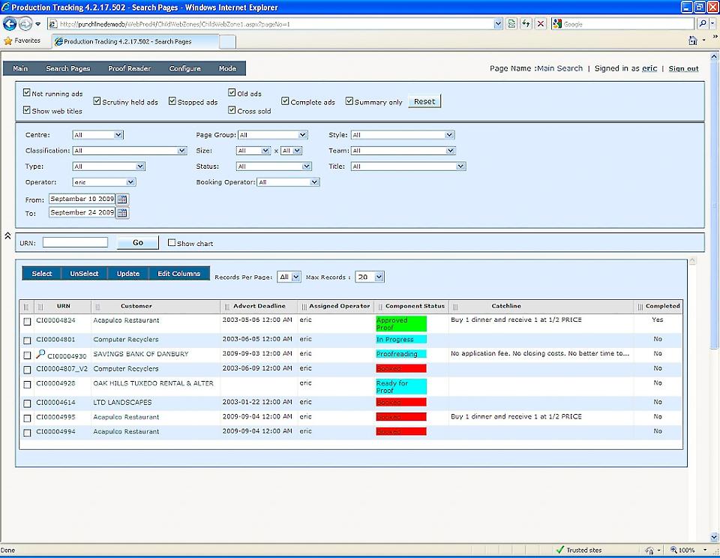Click the Advert Deadline column drag handle

click(x=226, y=306)
